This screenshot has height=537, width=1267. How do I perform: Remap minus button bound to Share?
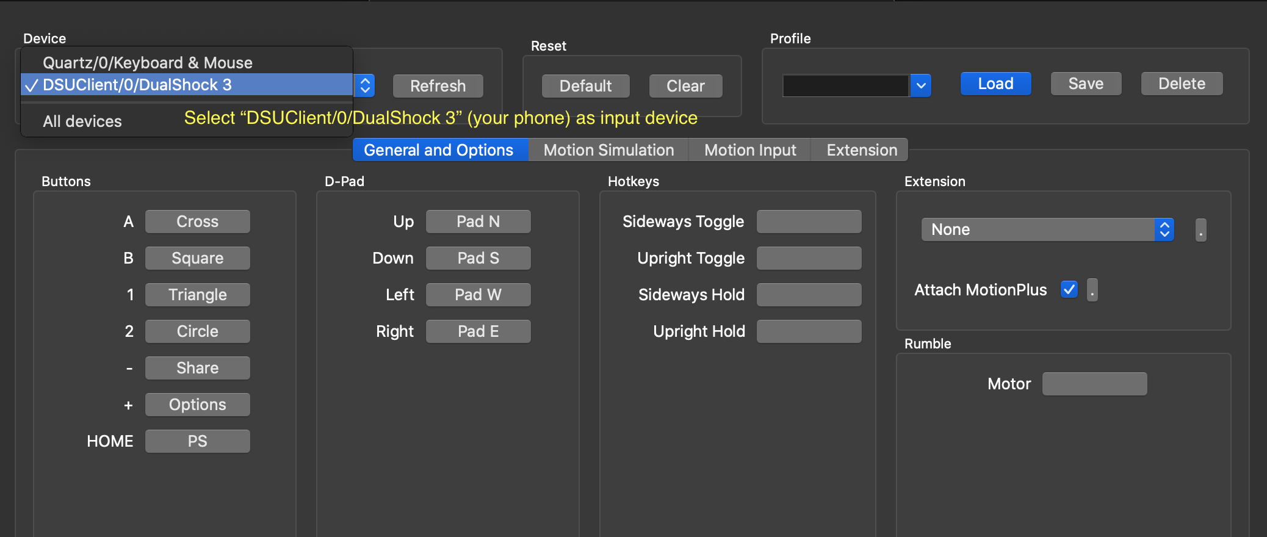coord(198,368)
